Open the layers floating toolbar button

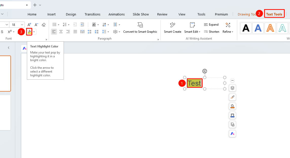[x=232, y=88]
